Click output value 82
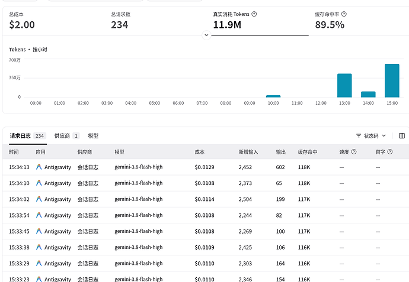Screen dimensions: 409x282 (279, 215)
